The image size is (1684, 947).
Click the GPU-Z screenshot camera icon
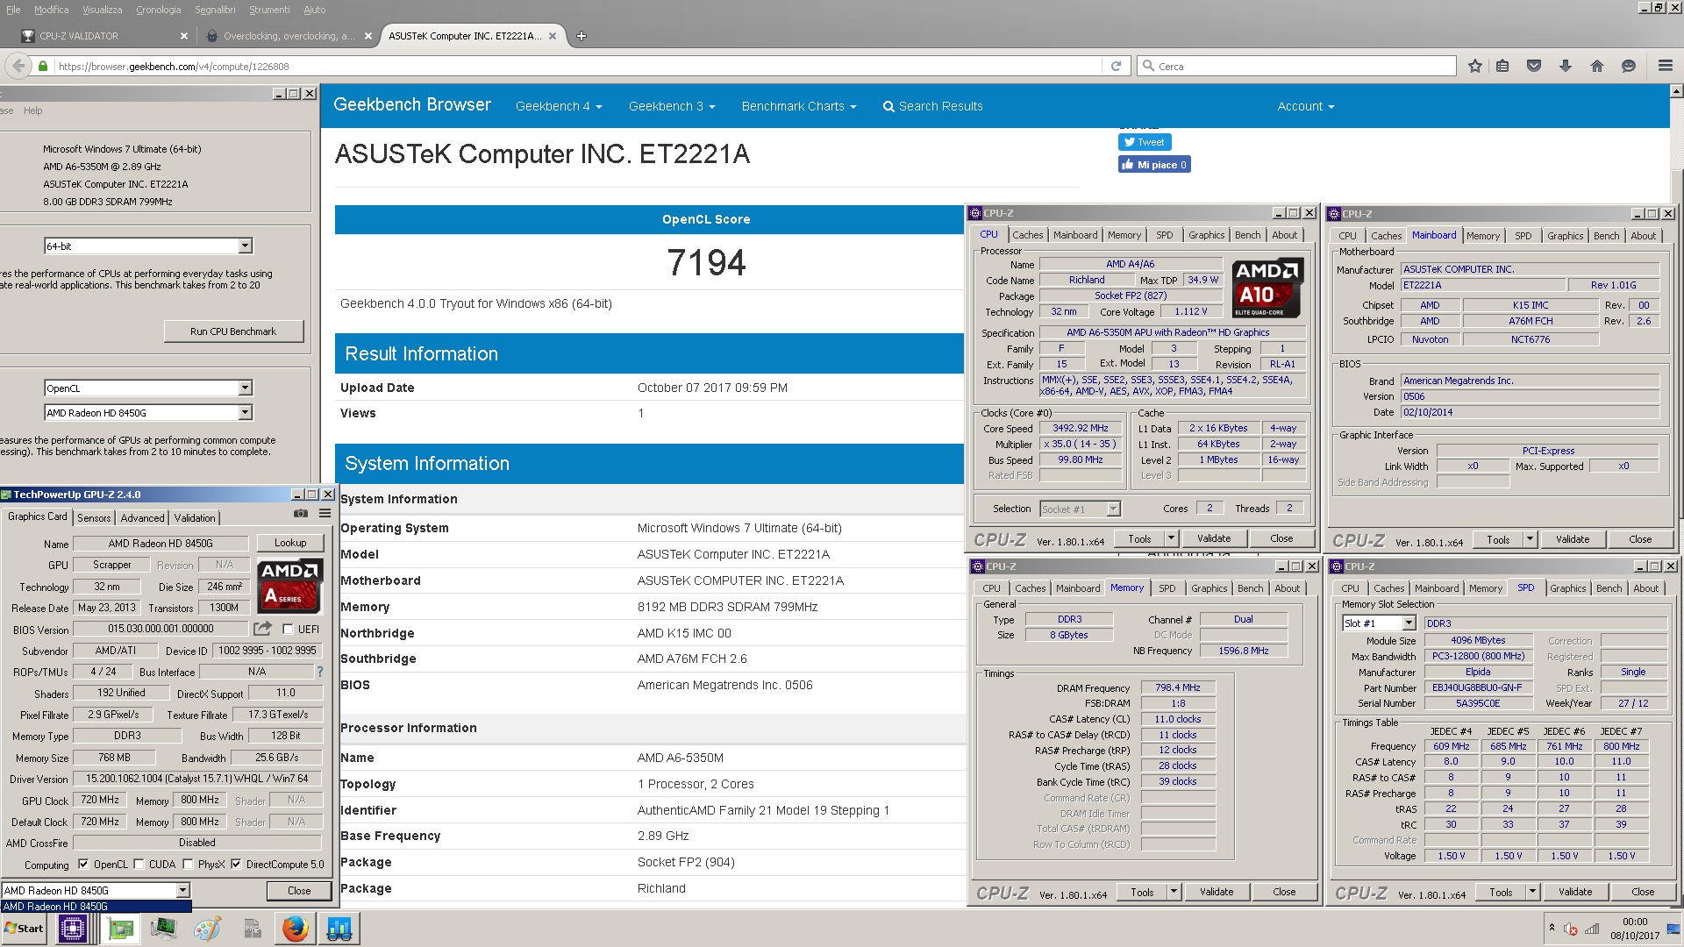[301, 514]
